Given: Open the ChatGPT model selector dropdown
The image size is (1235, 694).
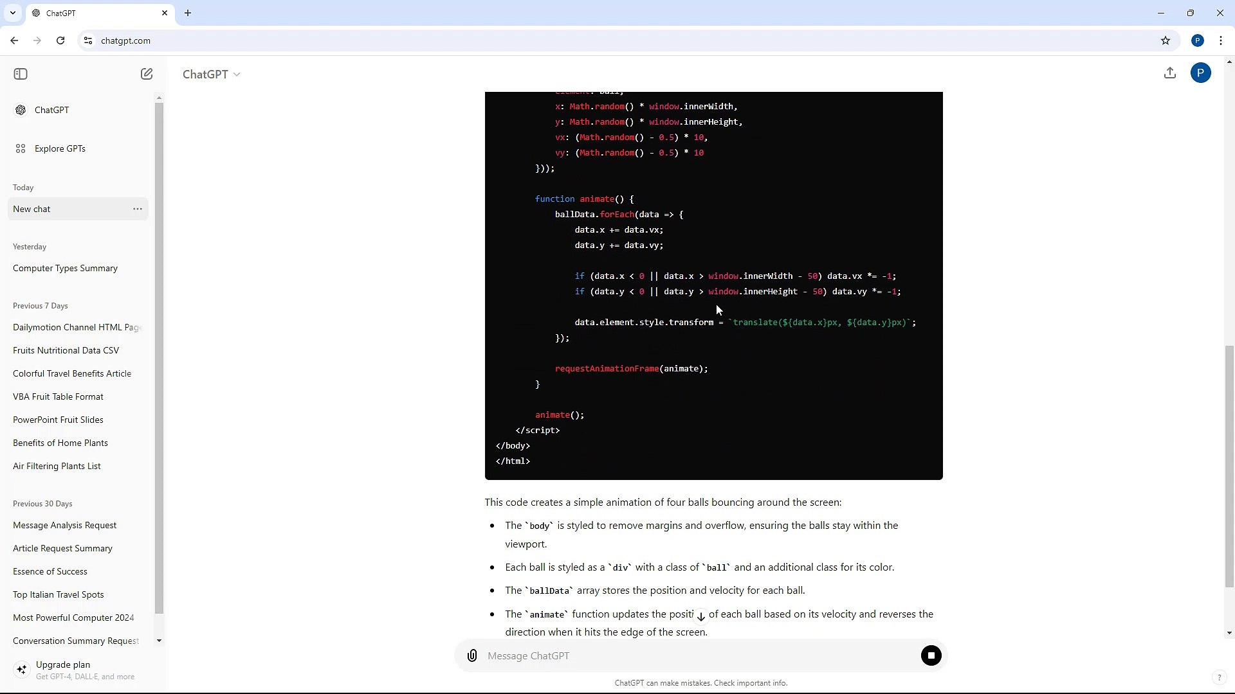Looking at the screenshot, I should [211, 74].
